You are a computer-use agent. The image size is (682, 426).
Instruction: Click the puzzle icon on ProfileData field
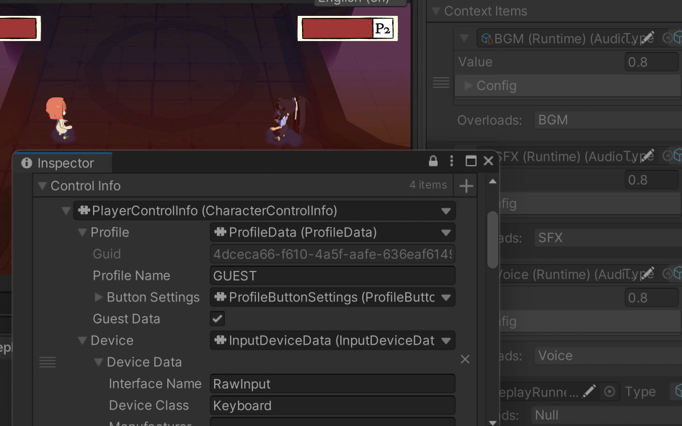click(221, 232)
